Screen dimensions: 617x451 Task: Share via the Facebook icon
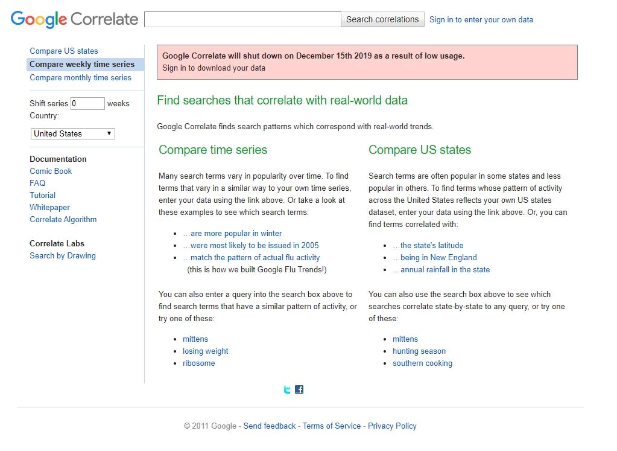tap(299, 389)
